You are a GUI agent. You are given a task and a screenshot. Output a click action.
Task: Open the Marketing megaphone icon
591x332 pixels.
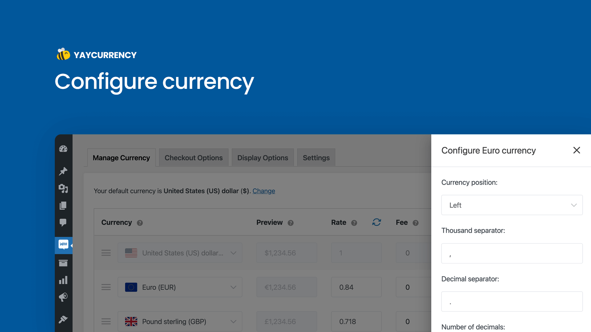pos(63,297)
